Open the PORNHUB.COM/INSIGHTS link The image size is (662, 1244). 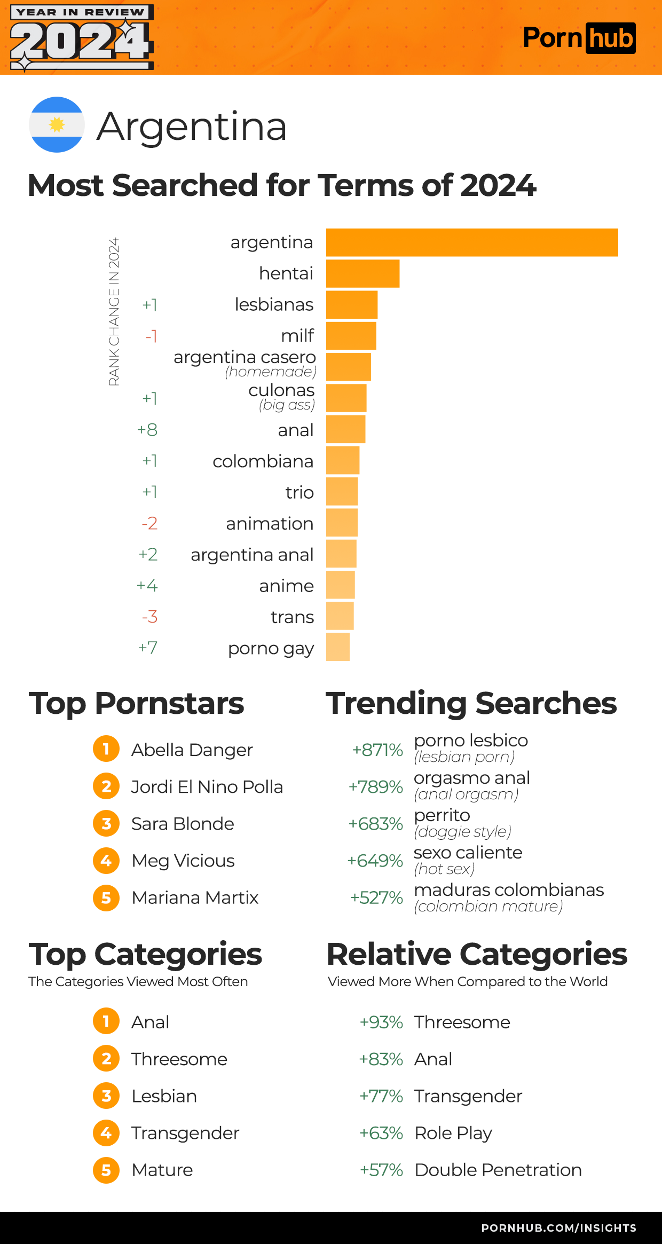coord(558,1228)
